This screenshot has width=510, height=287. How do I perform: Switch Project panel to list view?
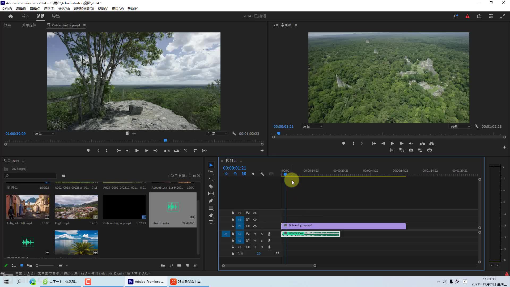click(14, 265)
